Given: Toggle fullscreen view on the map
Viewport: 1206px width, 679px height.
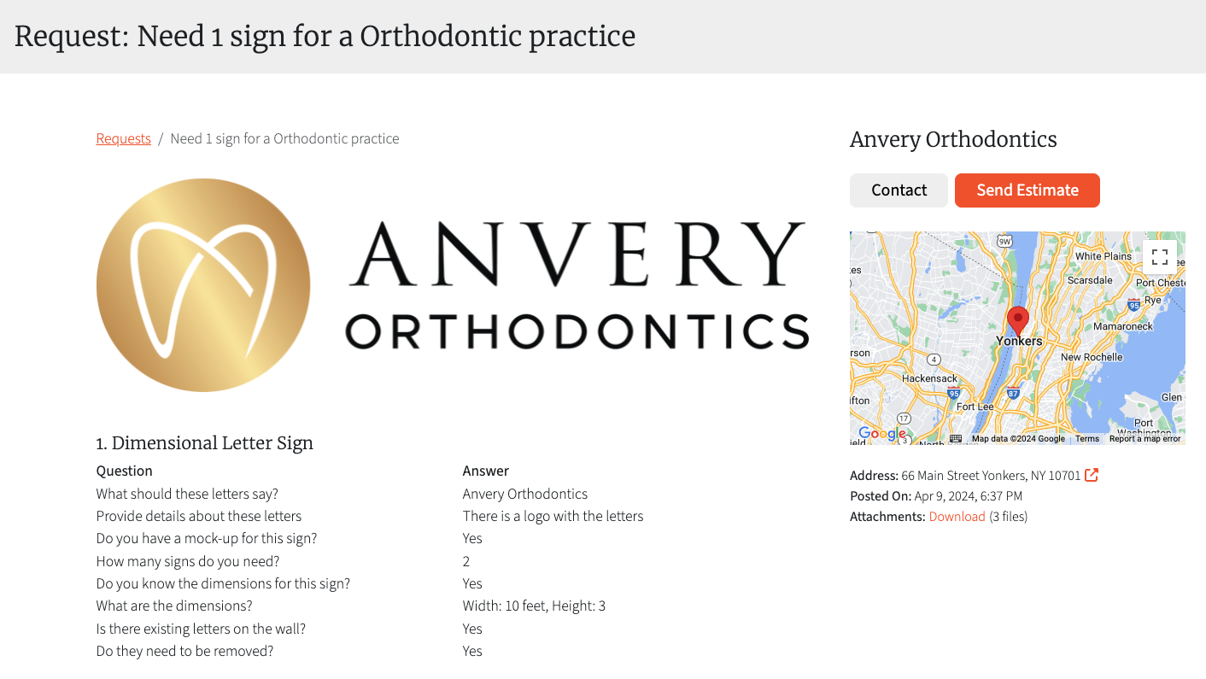Looking at the screenshot, I should [x=1160, y=257].
